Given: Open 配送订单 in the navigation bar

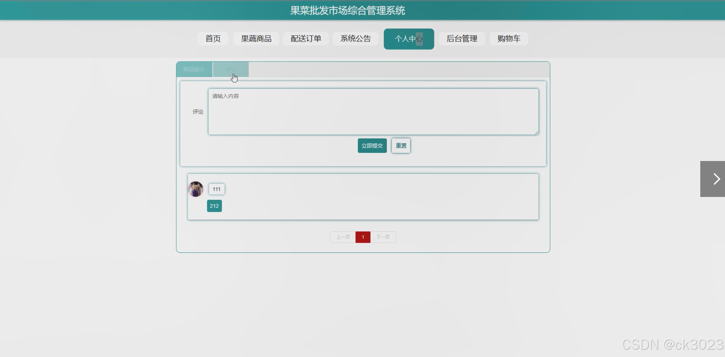Looking at the screenshot, I should (306, 39).
